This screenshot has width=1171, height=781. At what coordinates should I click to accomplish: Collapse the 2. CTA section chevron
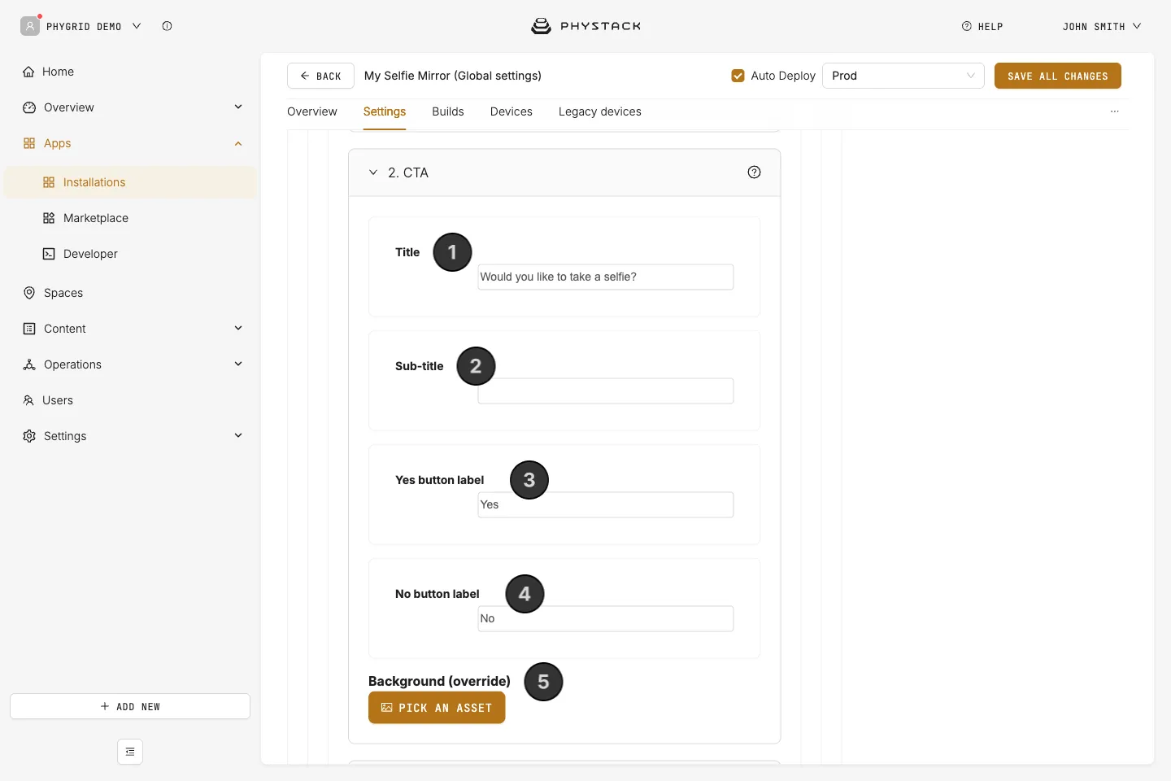(373, 172)
